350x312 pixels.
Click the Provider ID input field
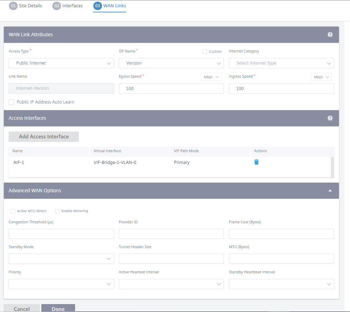171,234
